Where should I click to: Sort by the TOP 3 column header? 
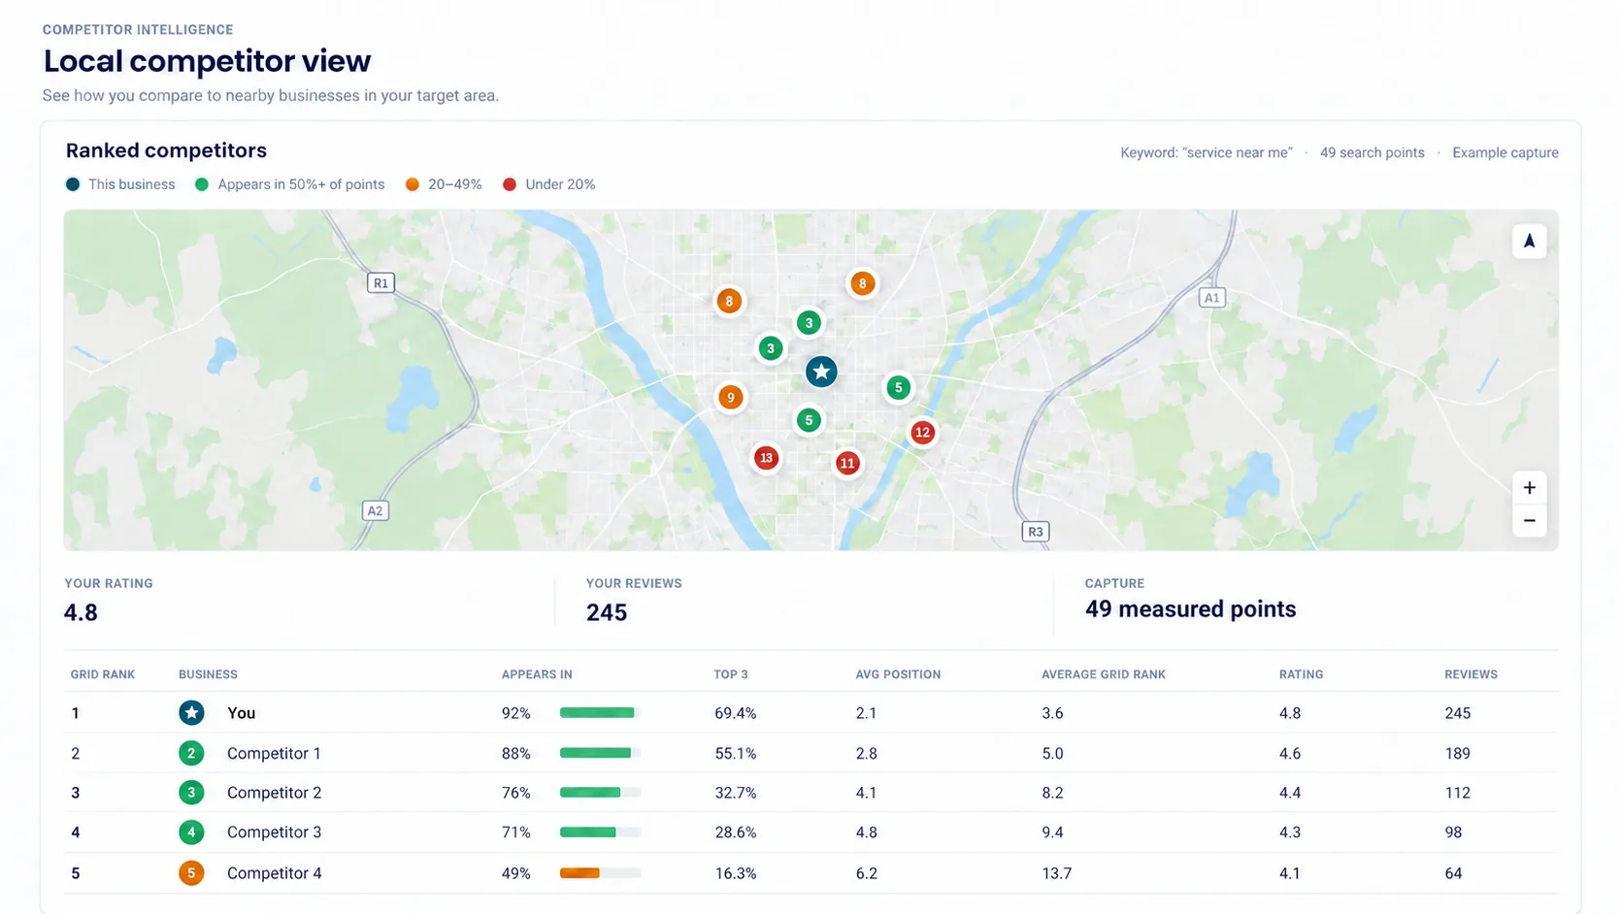tap(731, 674)
